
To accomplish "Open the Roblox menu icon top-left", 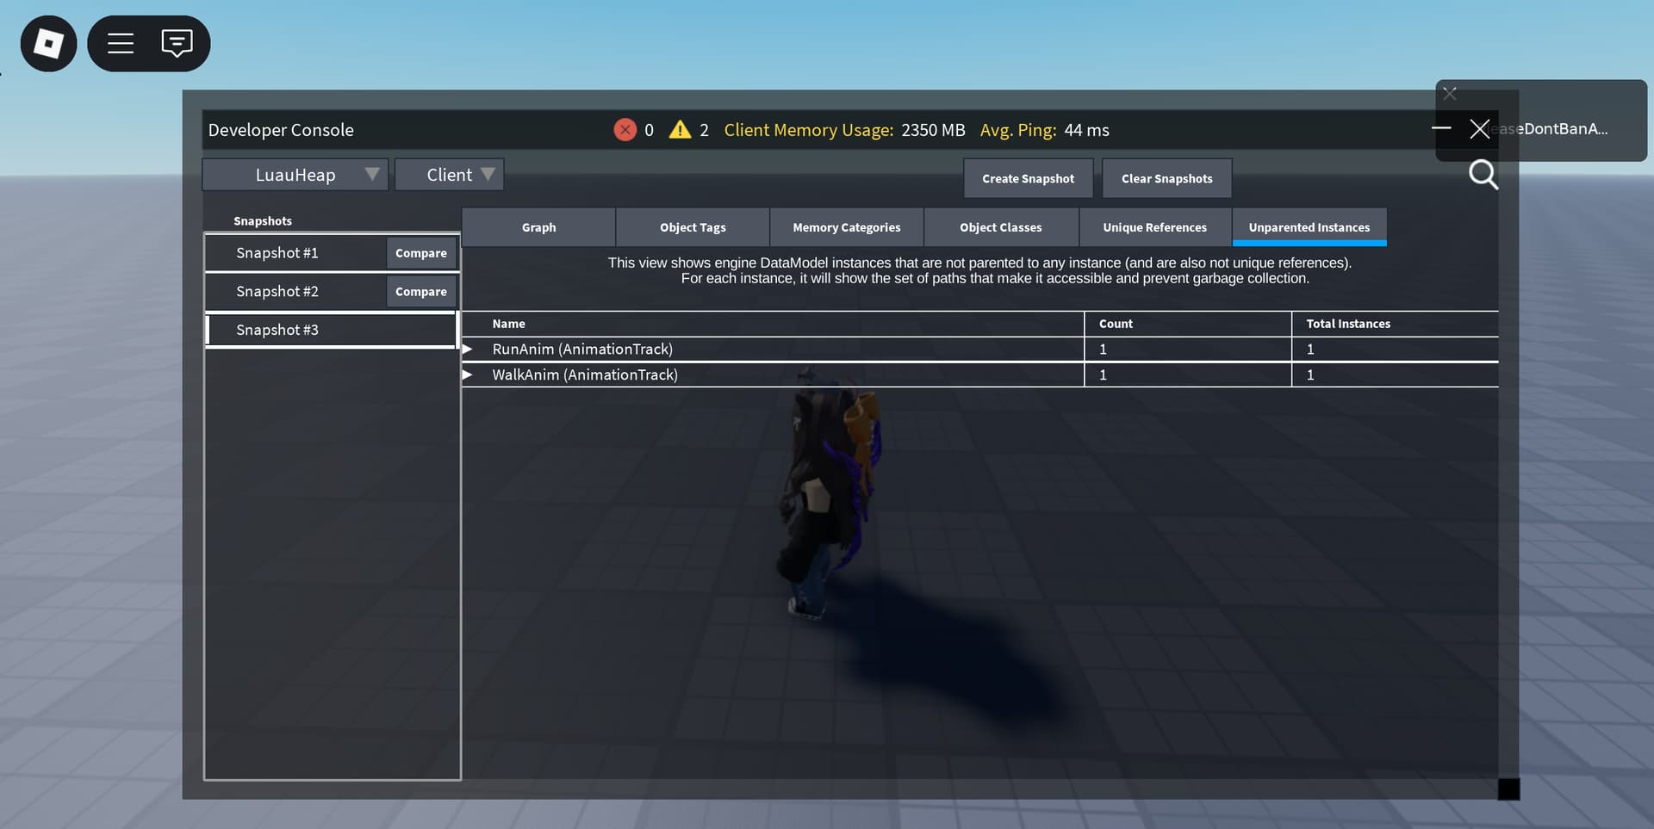I will coord(48,43).
